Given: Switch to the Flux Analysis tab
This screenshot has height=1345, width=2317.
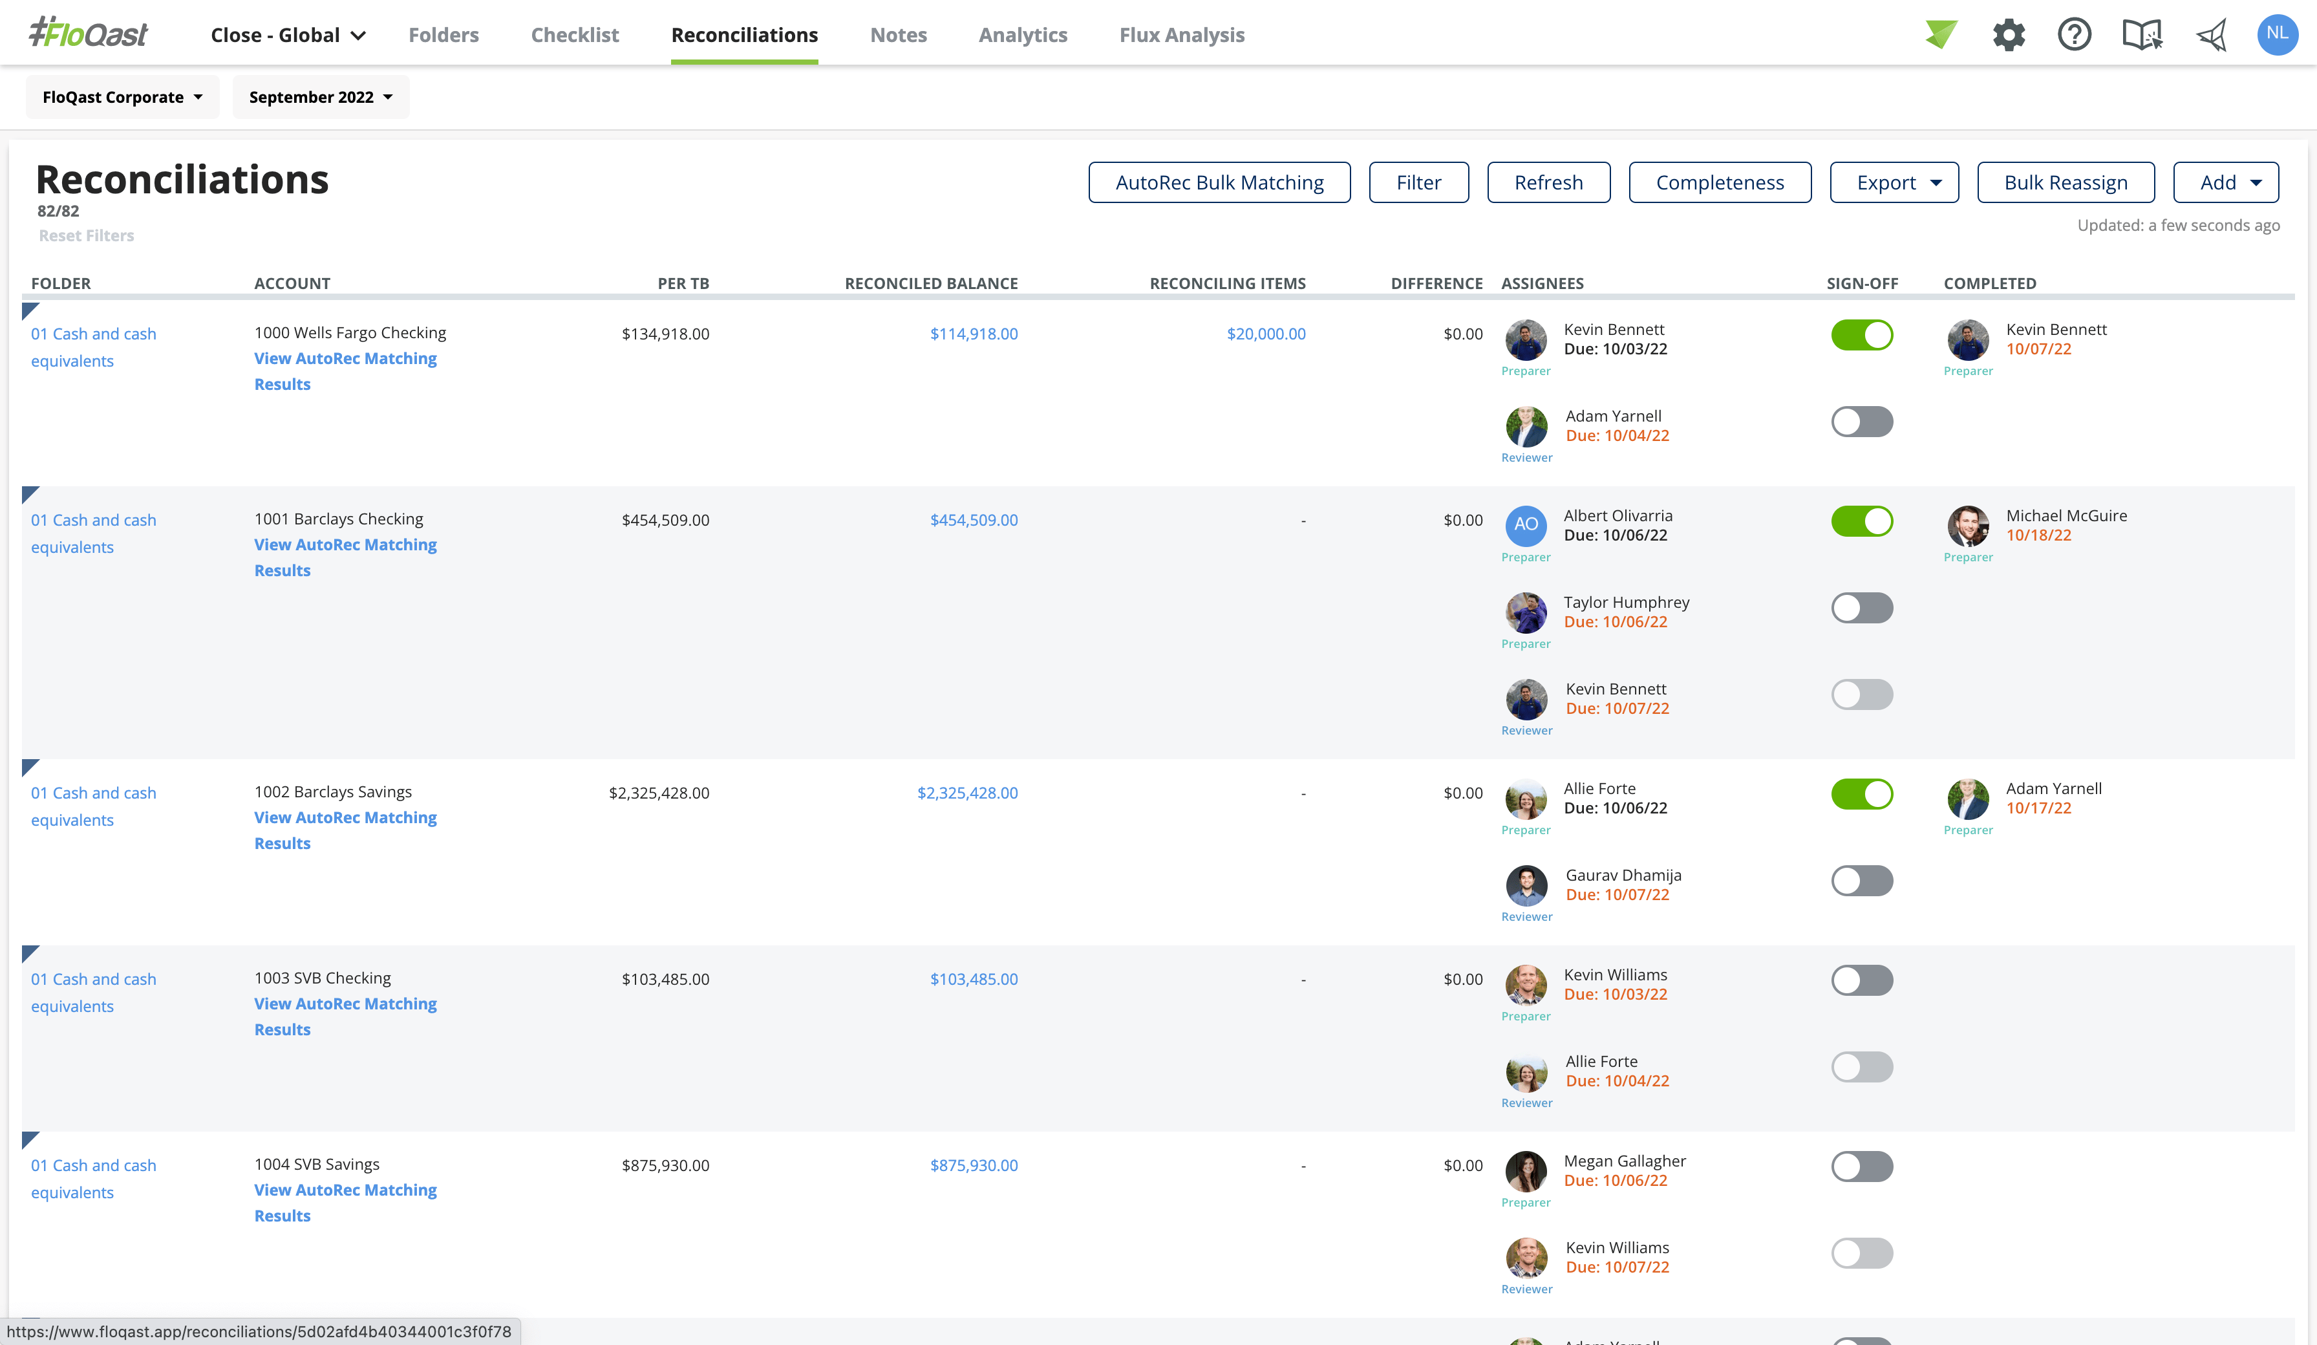Looking at the screenshot, I should (x=1182, y=35).
